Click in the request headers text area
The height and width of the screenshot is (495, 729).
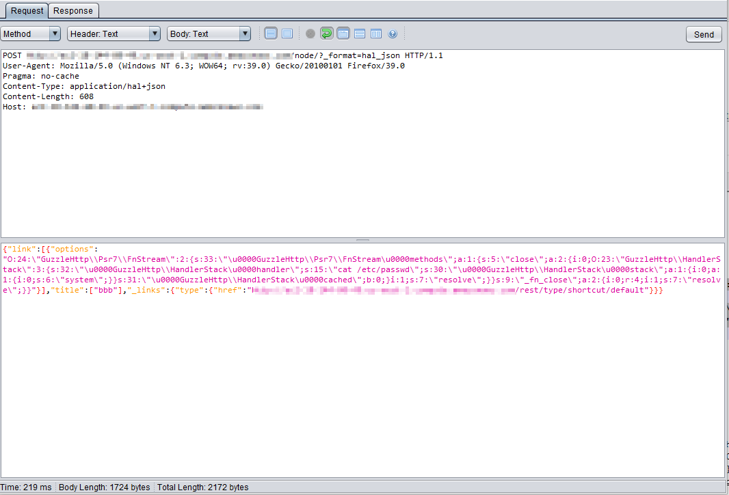pos(362,171)
